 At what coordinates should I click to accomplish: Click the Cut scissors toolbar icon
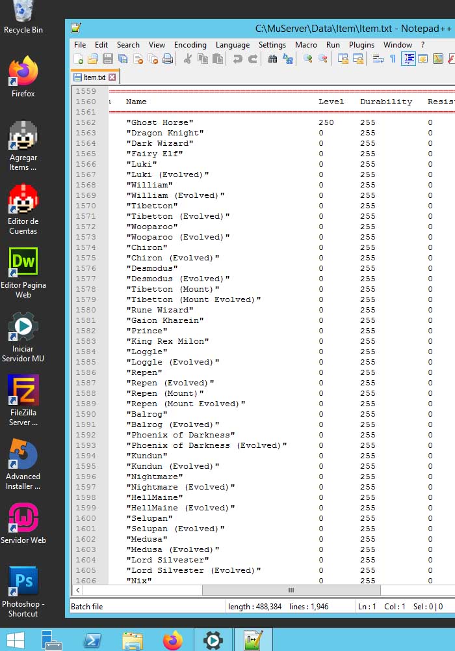[x=188, y=59]
